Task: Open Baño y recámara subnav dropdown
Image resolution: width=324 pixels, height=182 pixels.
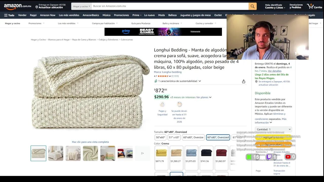Action: (172, 23)
